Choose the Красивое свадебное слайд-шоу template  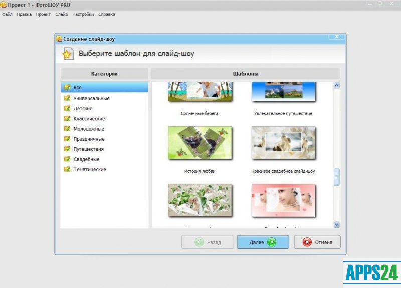point(283,144)
